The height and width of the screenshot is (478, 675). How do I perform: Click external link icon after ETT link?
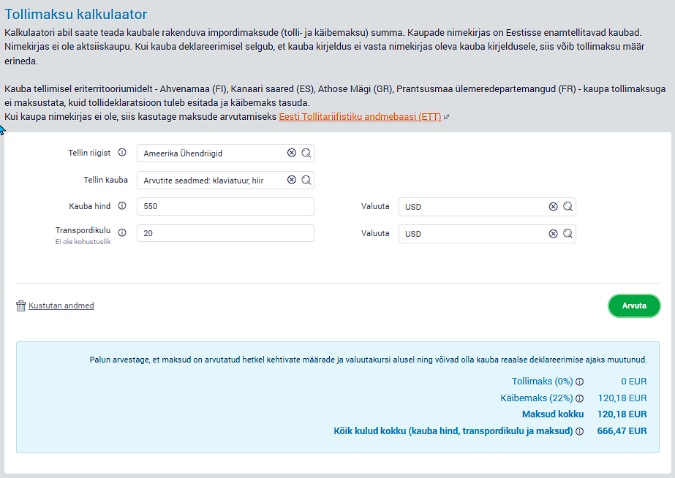pos(446,117)
